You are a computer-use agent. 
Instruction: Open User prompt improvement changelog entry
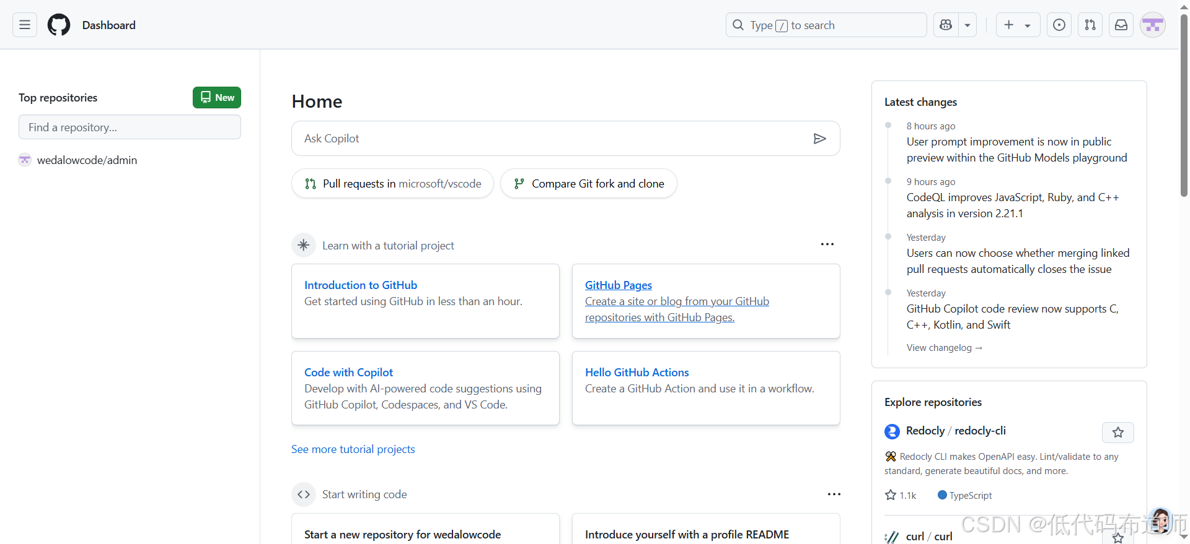coord(1017,150)
